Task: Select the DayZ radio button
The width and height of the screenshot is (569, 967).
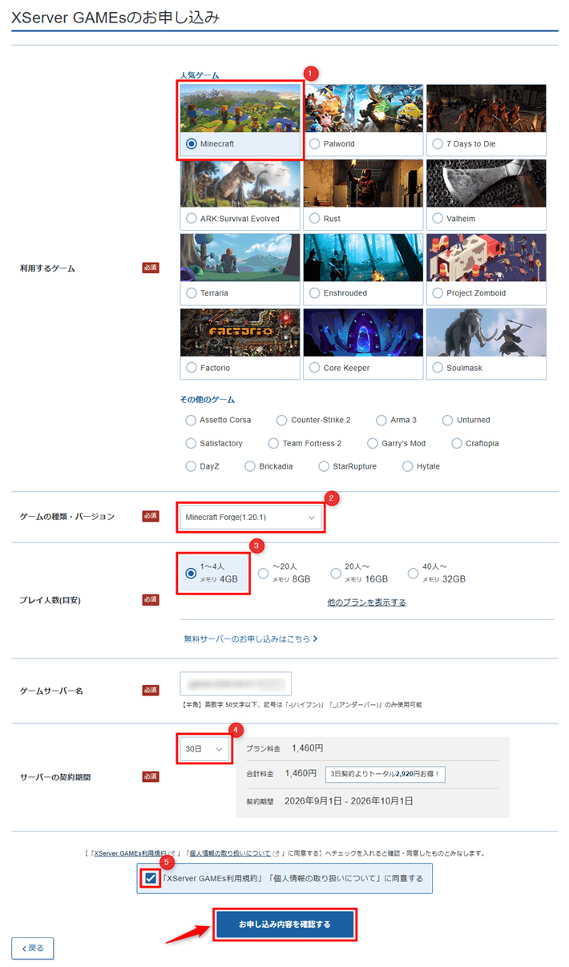Action: coord(191,466)
